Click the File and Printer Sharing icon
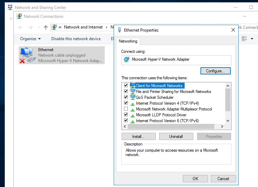The width and height of the screenshot is (258, 187). click(133, 91)
